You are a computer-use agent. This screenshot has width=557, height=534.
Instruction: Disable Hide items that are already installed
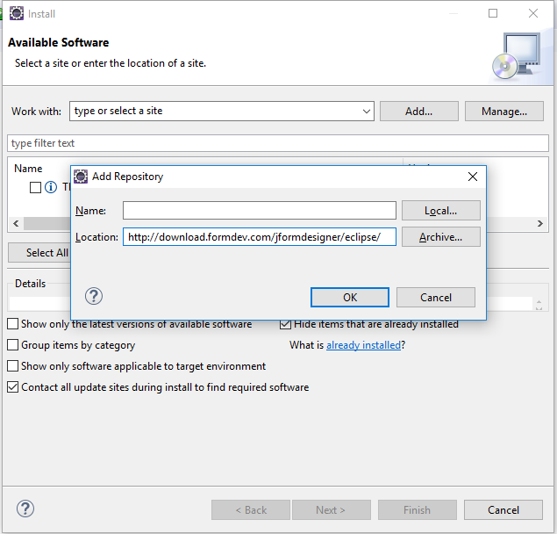(285, 324)
